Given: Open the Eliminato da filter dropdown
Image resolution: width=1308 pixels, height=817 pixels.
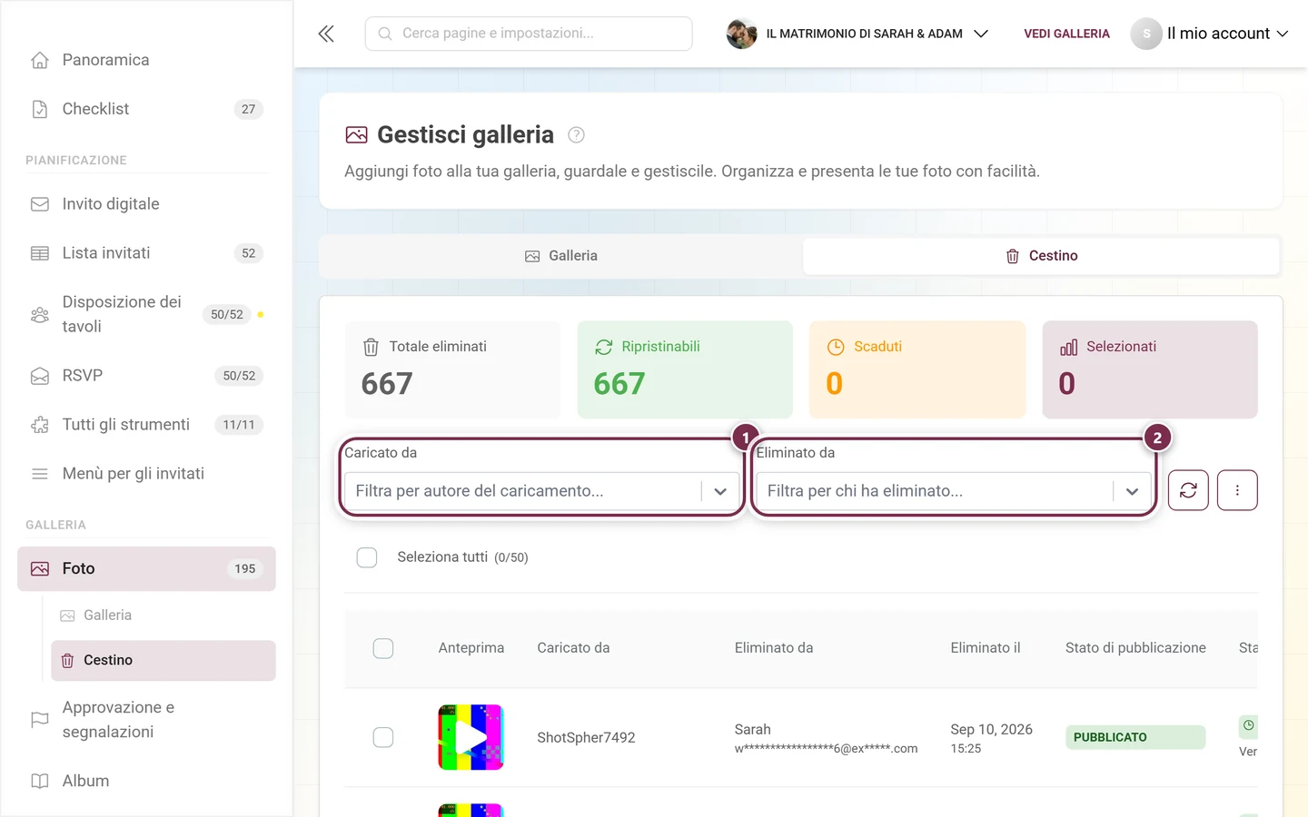Looking at the screenshot, I should pos(953,491).
